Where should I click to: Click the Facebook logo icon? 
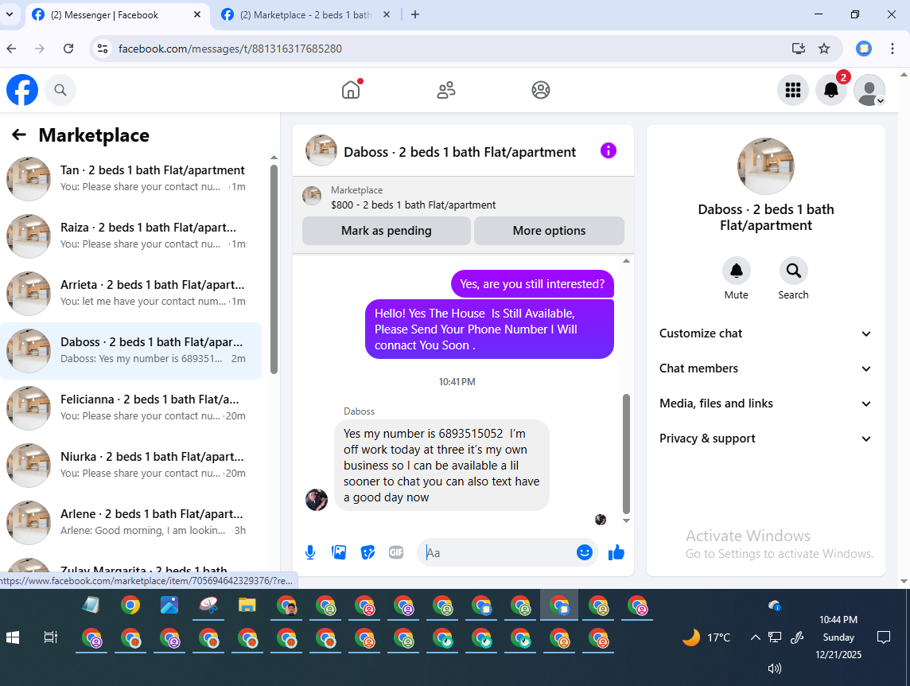click(x=22, y=90)
